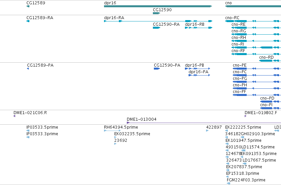Select the cno-RI transcript
This screenshot has width=281, height=185.
[256, 47]
